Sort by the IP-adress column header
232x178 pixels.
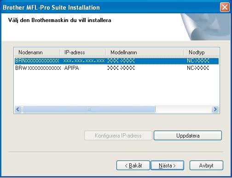(x=82, y=52)
